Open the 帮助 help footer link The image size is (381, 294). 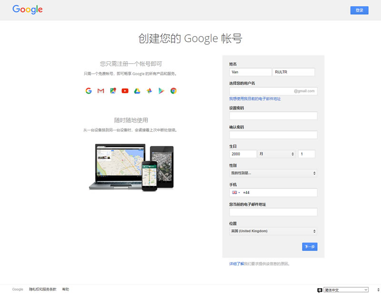tap(66, 289)
